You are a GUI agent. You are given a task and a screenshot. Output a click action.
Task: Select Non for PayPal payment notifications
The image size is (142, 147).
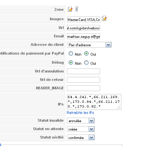click(x=71, y=54)
